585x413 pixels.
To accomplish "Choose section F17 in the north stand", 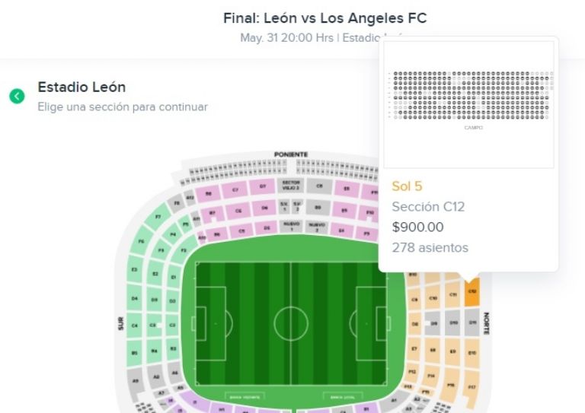I will [472, 388].
